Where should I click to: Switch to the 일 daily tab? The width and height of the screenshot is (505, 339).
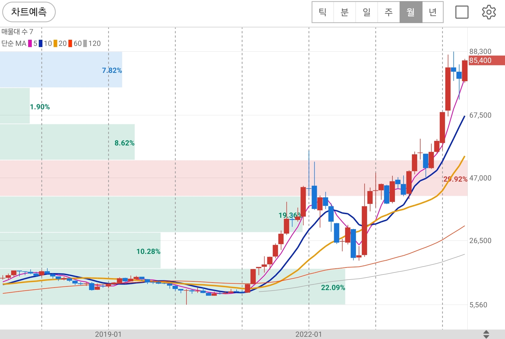(x=367, y=12)
